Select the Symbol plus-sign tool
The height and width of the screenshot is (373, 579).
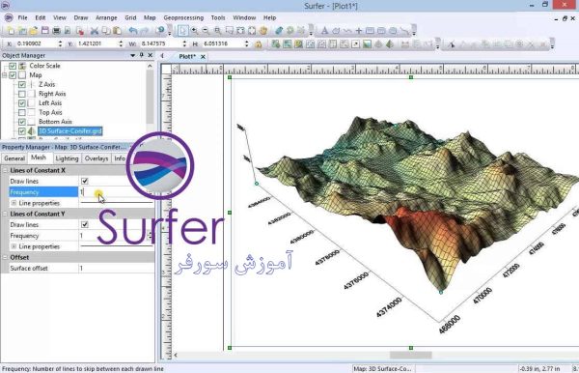[x=359, y=31]
